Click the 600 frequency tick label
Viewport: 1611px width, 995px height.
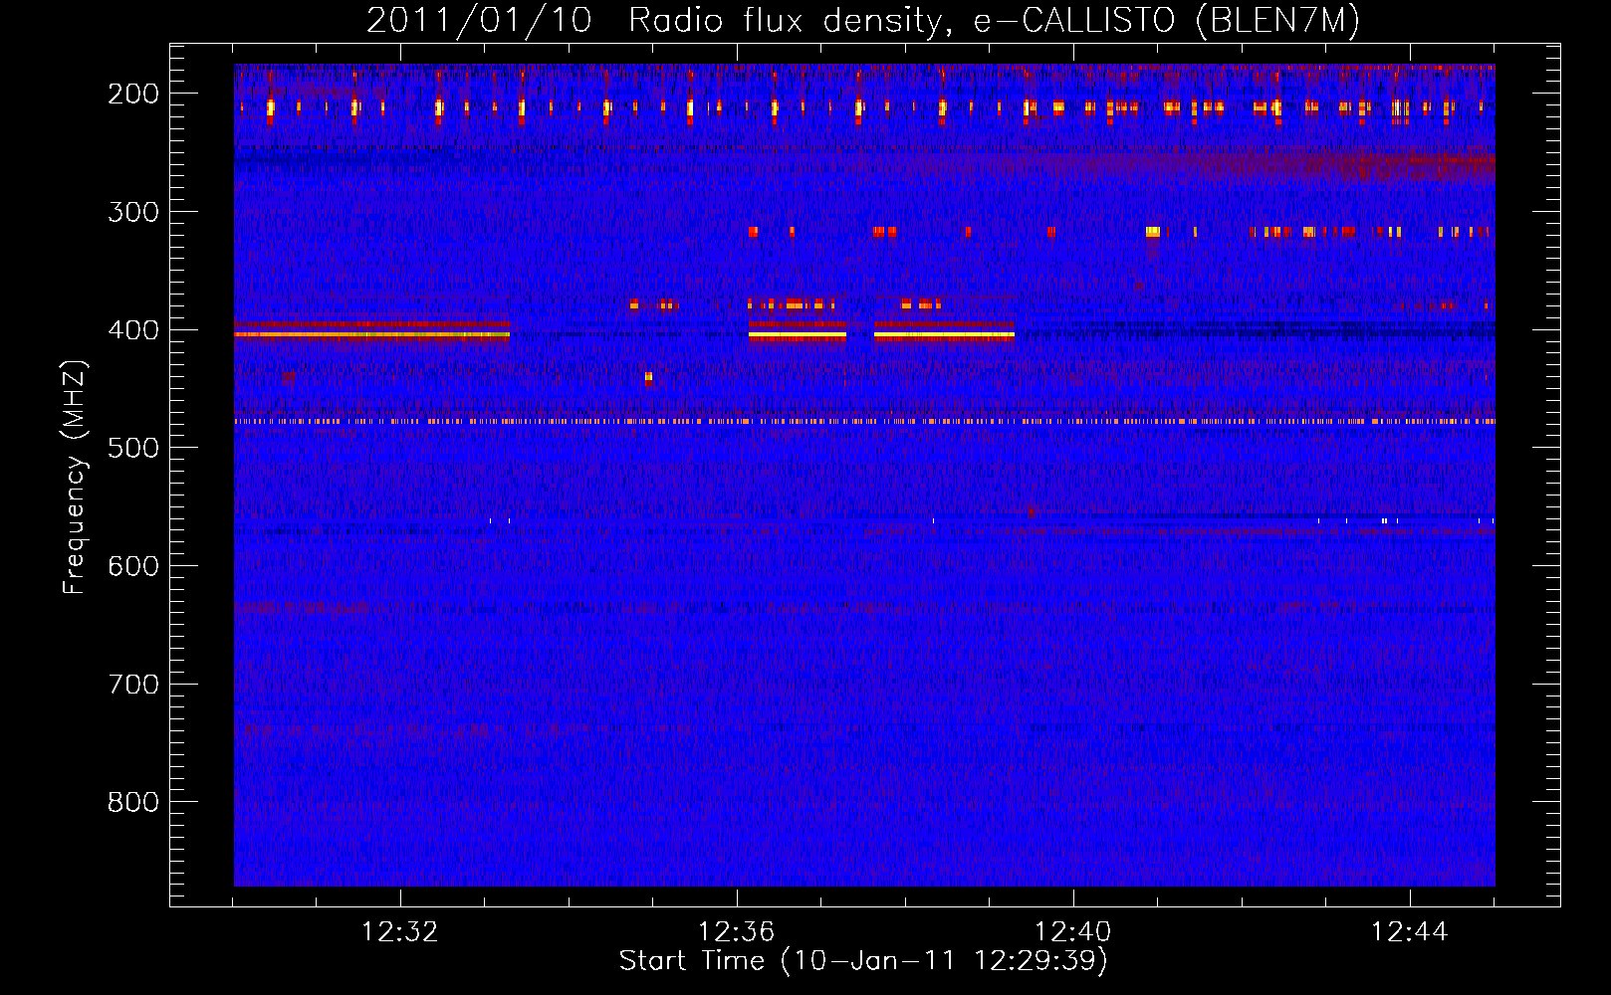[x=133, y=566]
